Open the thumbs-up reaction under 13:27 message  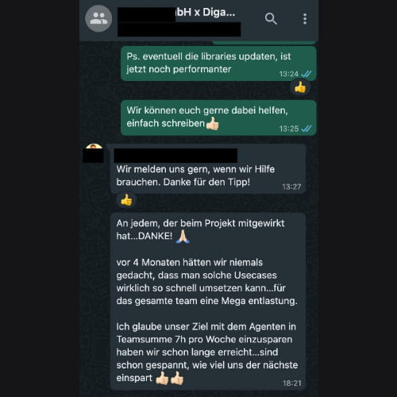click(126, 200)
